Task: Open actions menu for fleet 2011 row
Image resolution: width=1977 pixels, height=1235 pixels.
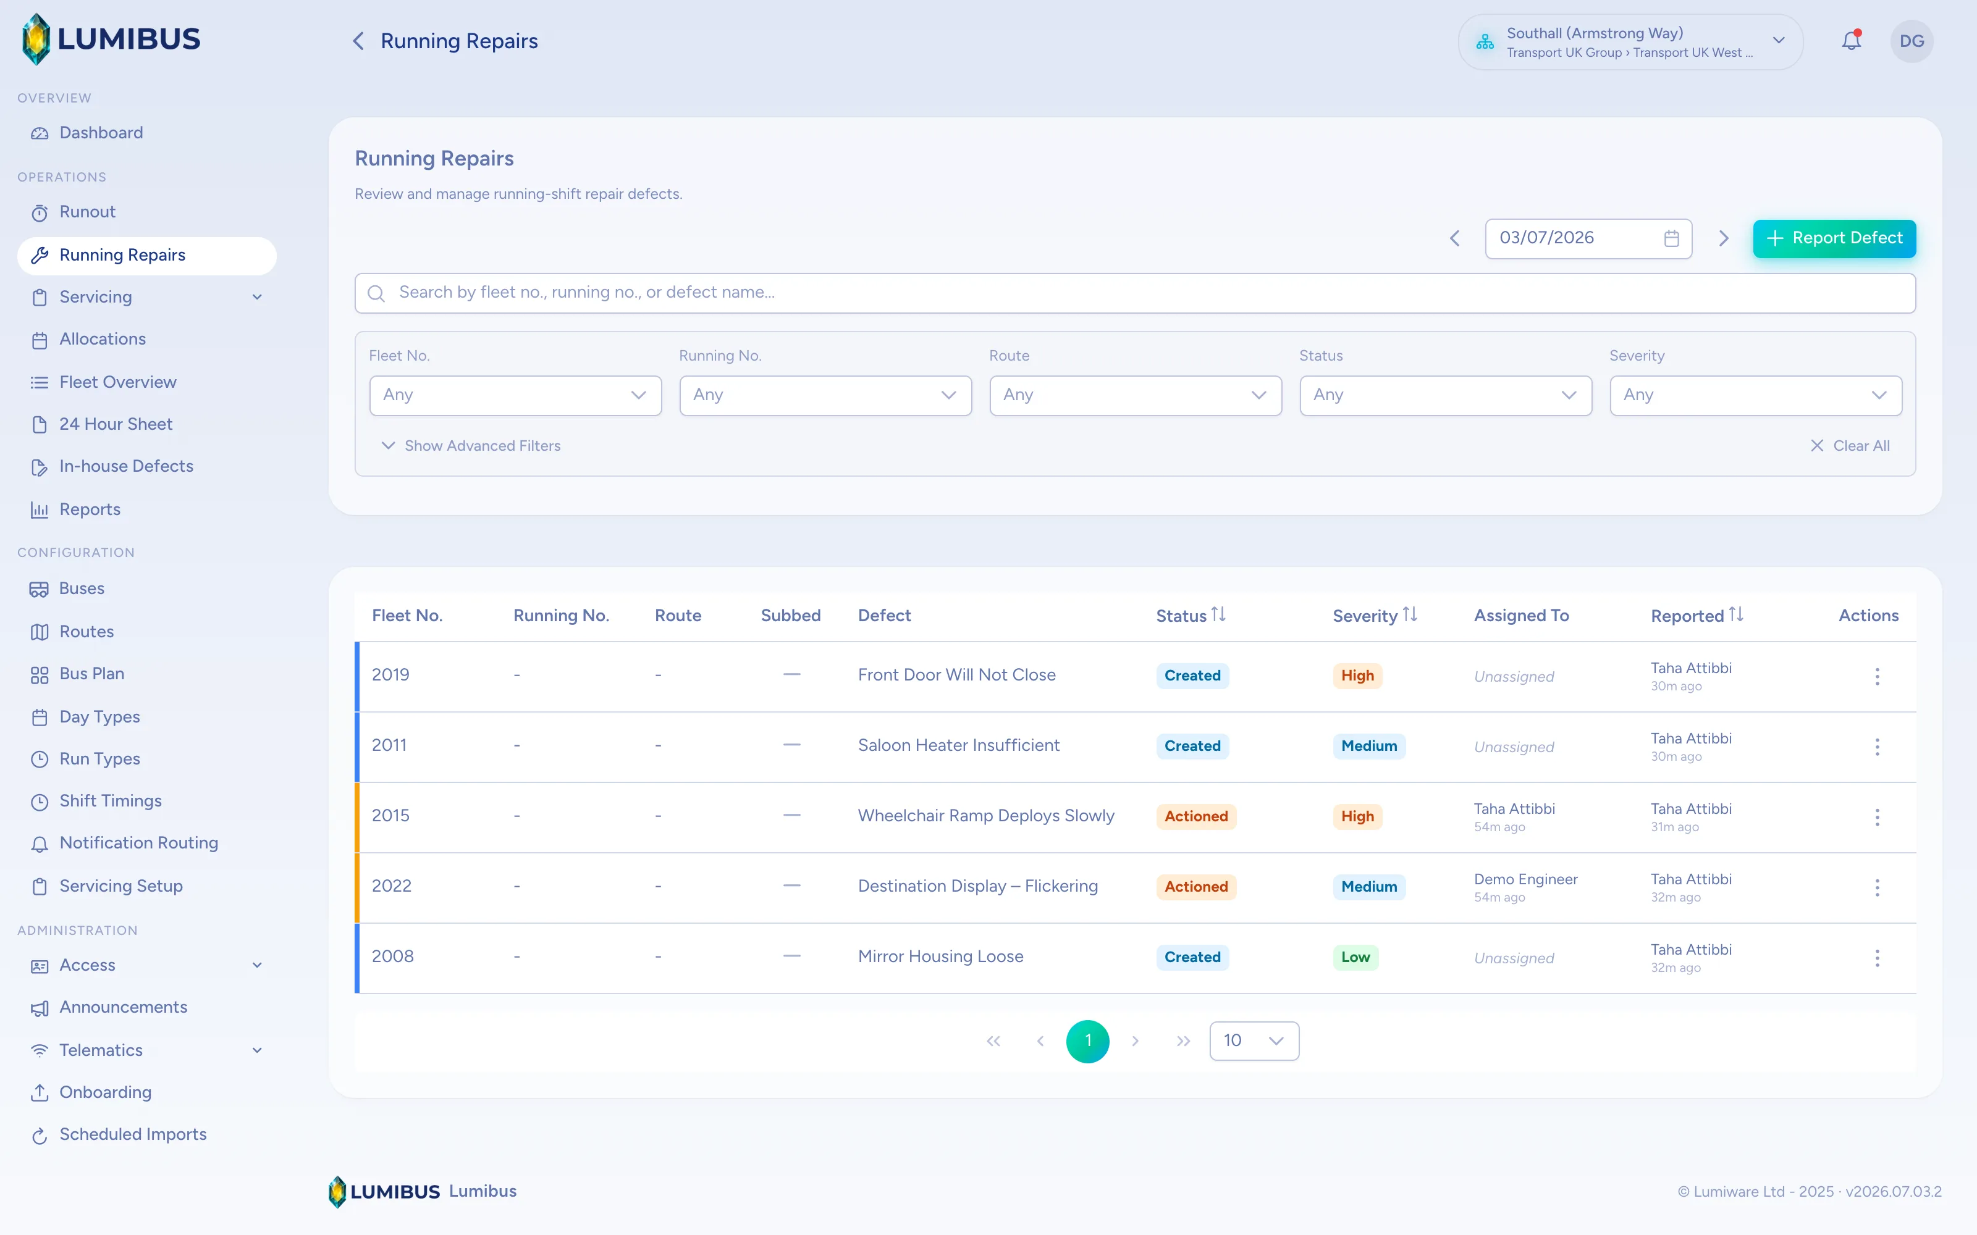Action: click(1878, 747)
